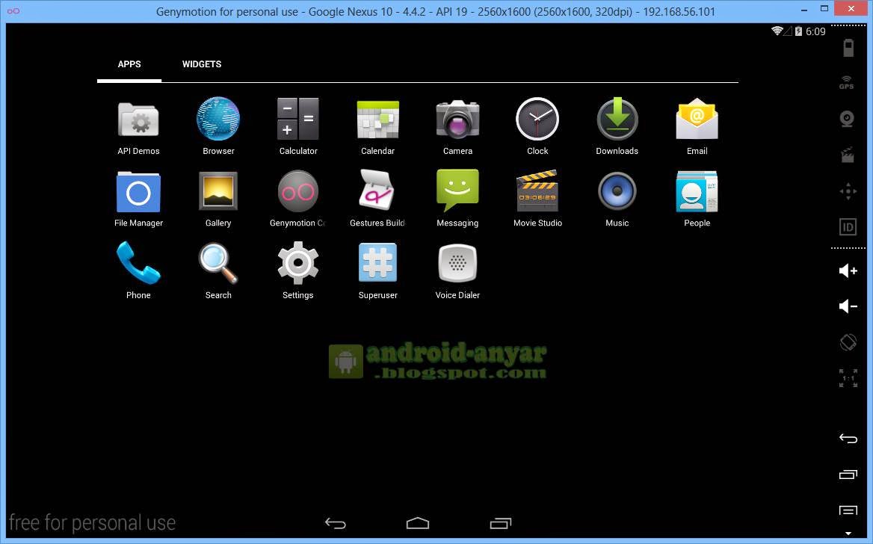Open Android Settings app

(298, 270)
